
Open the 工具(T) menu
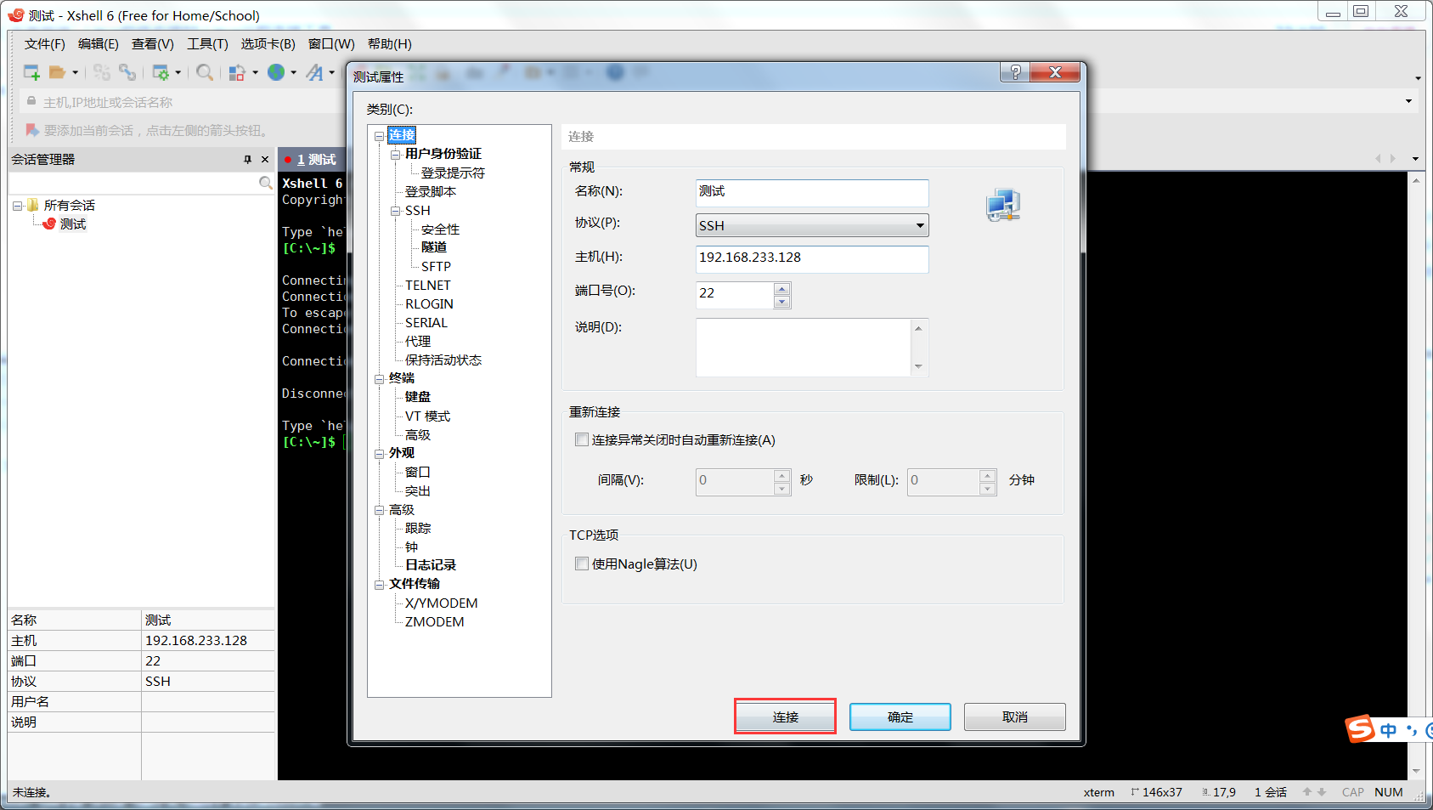point(207,43)
